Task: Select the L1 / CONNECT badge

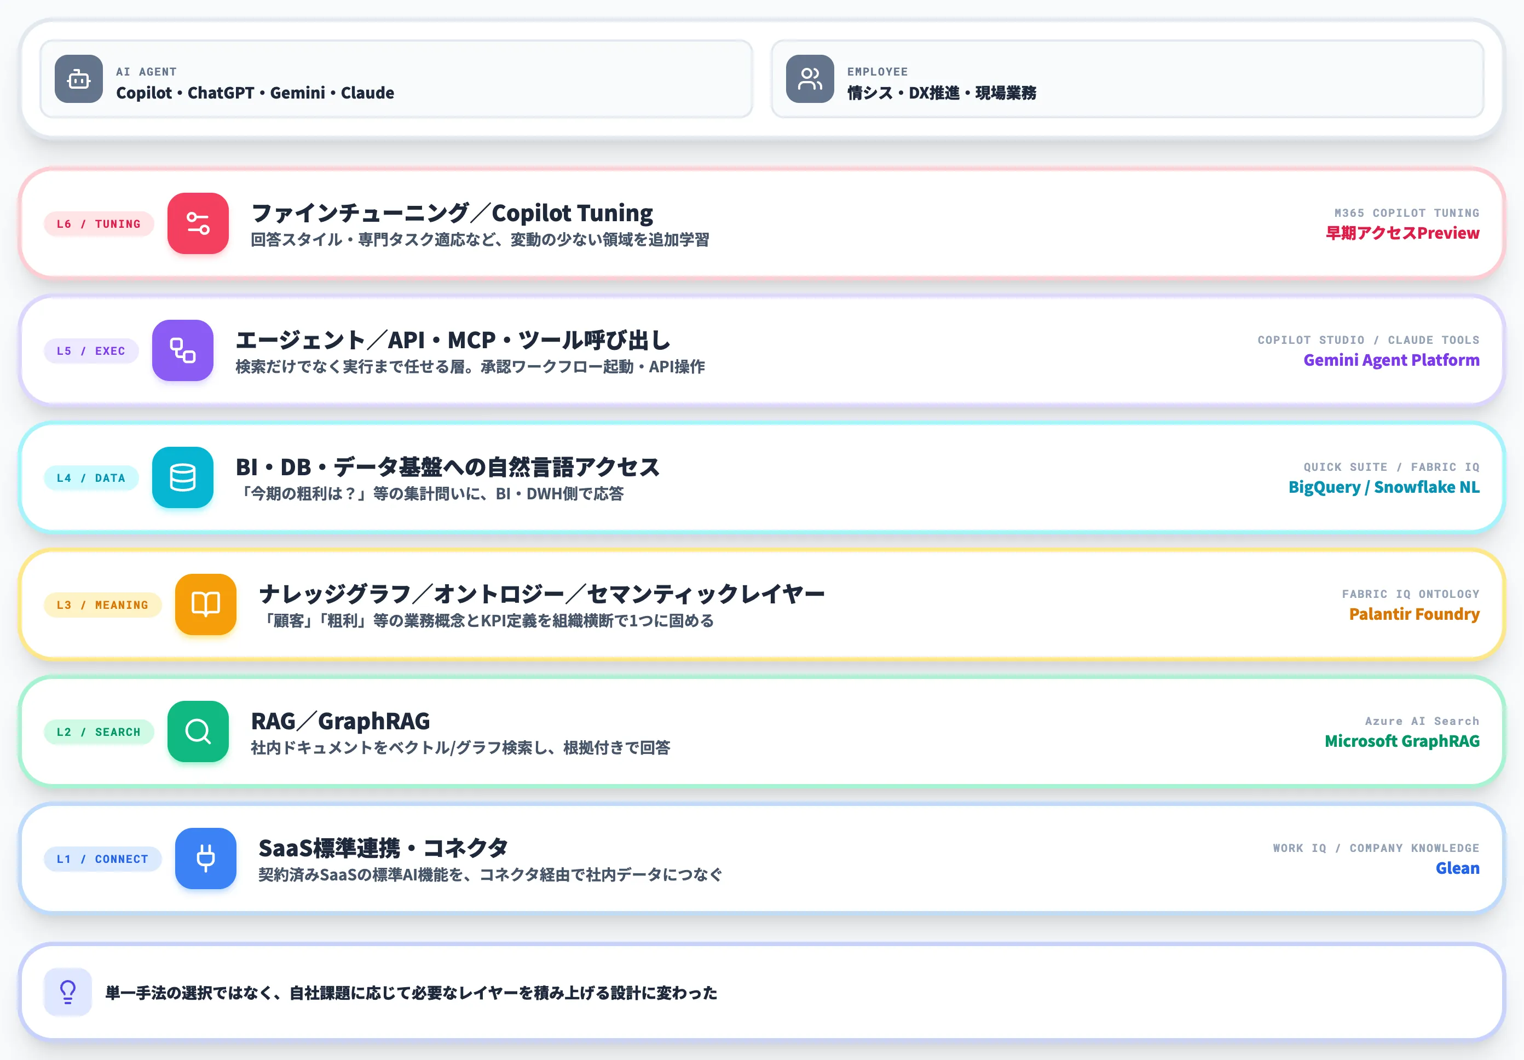Action: [102, 859]
